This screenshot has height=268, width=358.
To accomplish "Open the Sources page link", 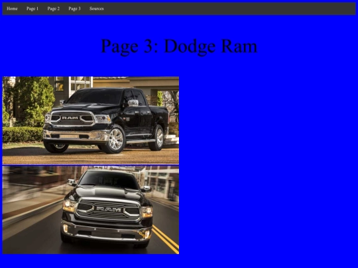I will 97,9.
